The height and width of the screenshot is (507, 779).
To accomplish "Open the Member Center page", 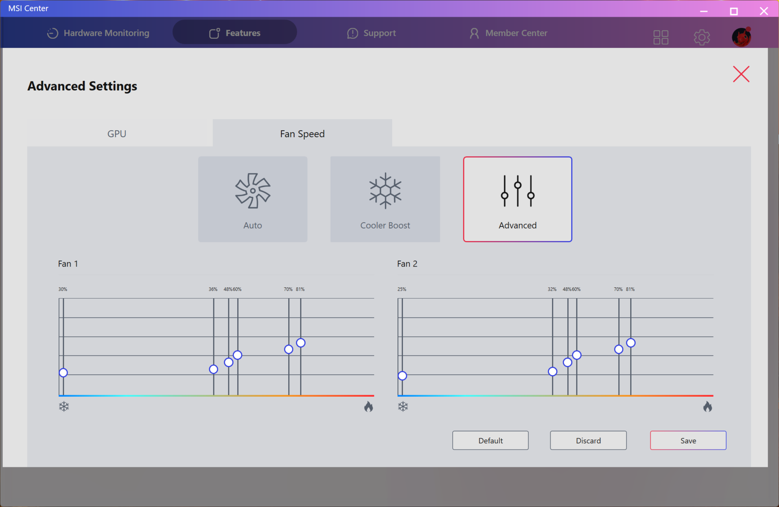I will 508,33.
